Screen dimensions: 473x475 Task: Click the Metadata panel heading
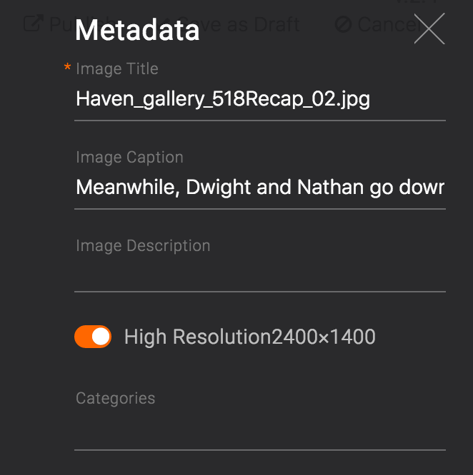(x=137, y=31)
